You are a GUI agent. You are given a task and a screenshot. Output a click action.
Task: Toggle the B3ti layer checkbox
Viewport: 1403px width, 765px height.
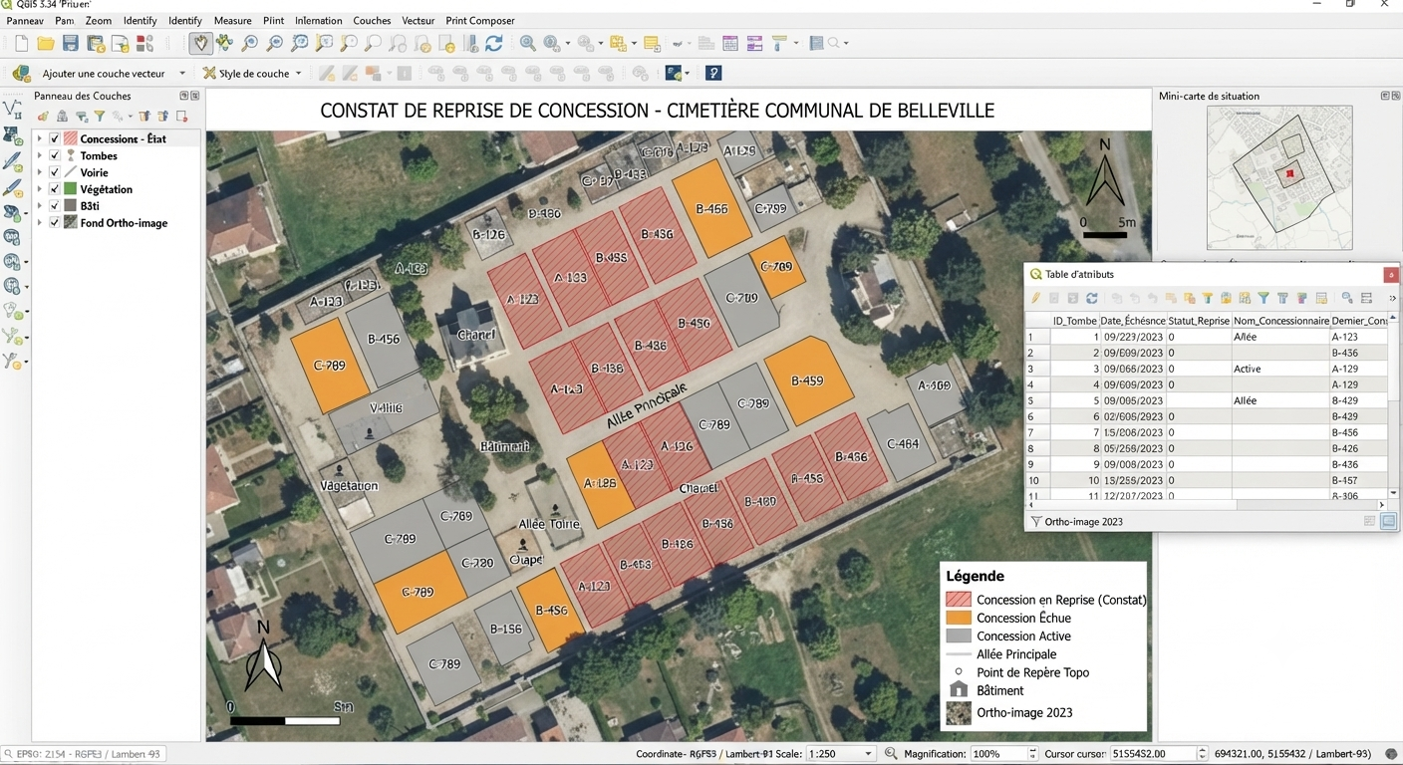pyautogui.click(x=55, y=206)
